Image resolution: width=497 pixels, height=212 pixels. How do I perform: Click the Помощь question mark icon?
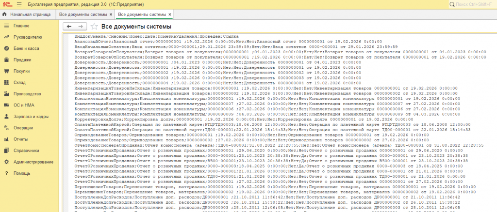tap(6, 173)
